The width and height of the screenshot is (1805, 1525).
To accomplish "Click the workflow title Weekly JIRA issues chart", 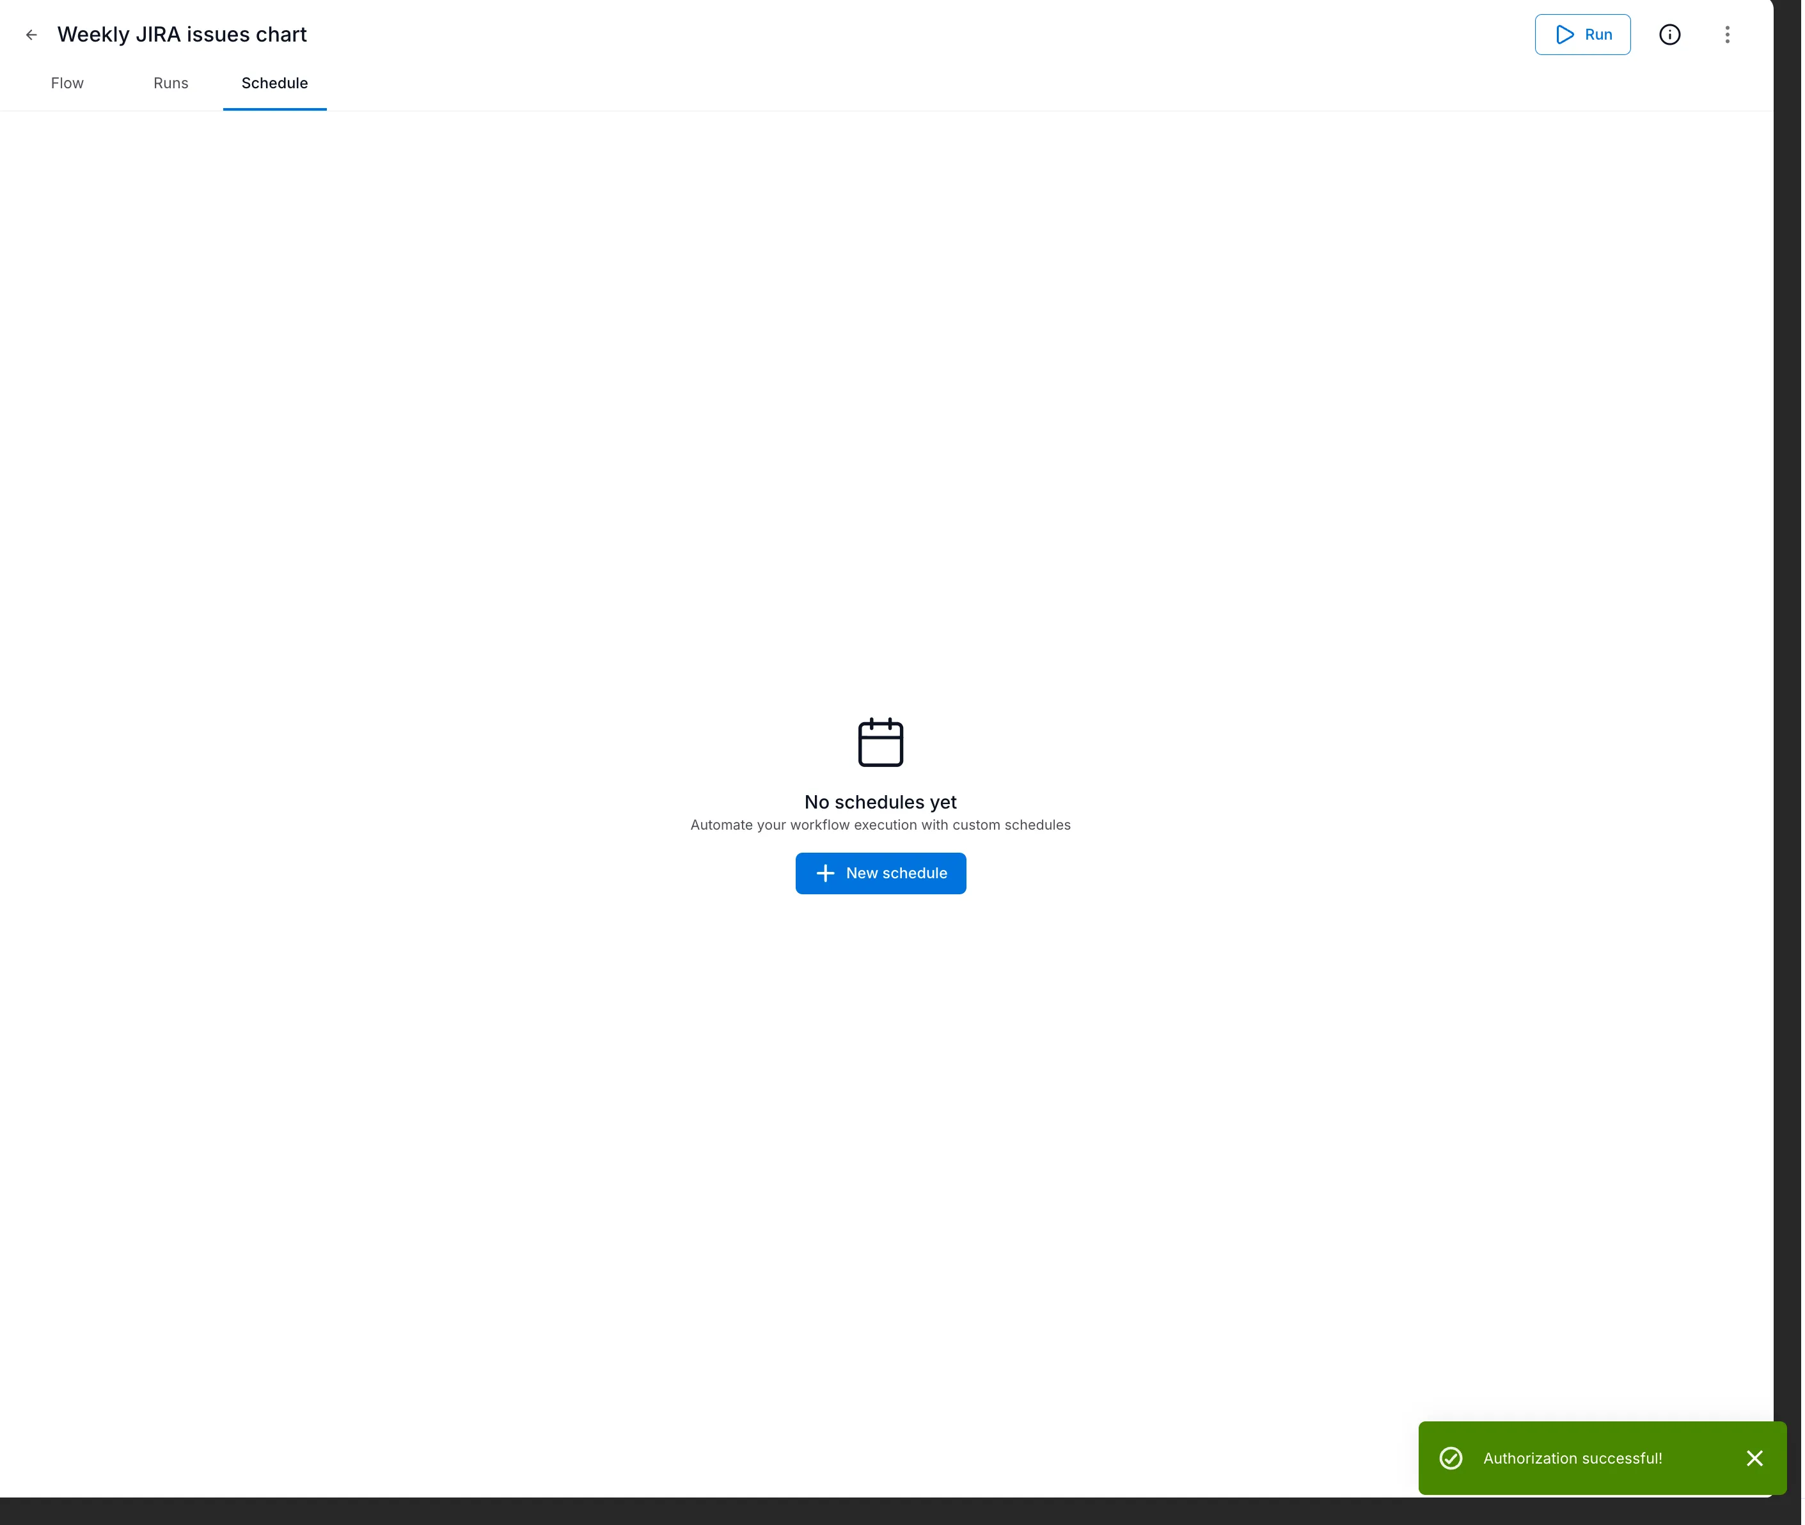I will point(182,35).
